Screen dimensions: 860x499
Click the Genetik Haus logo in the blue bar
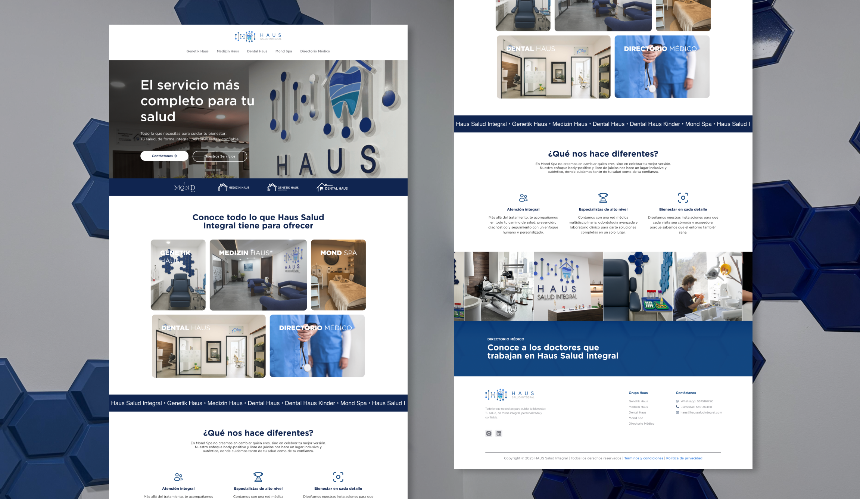click(283, 187)
